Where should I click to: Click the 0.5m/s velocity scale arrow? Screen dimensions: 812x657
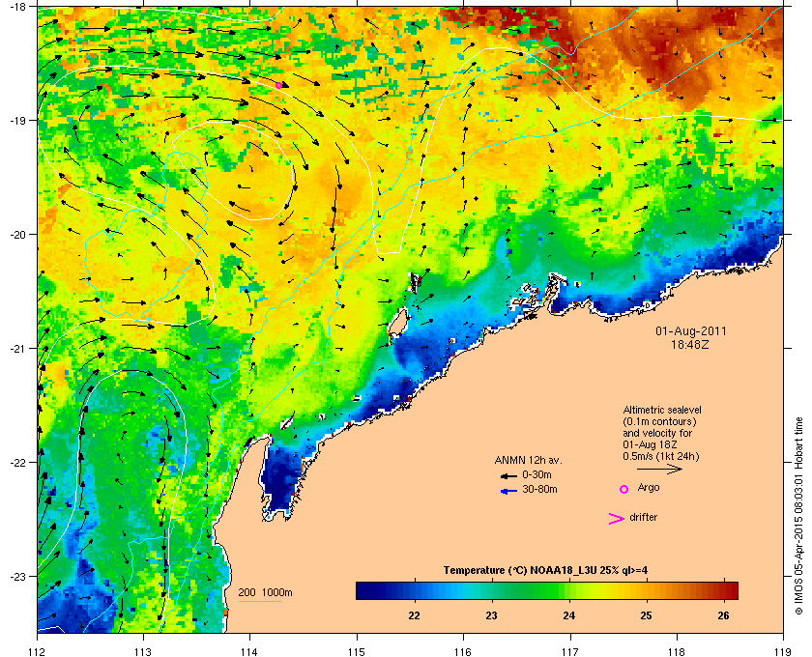pos(659,469)
